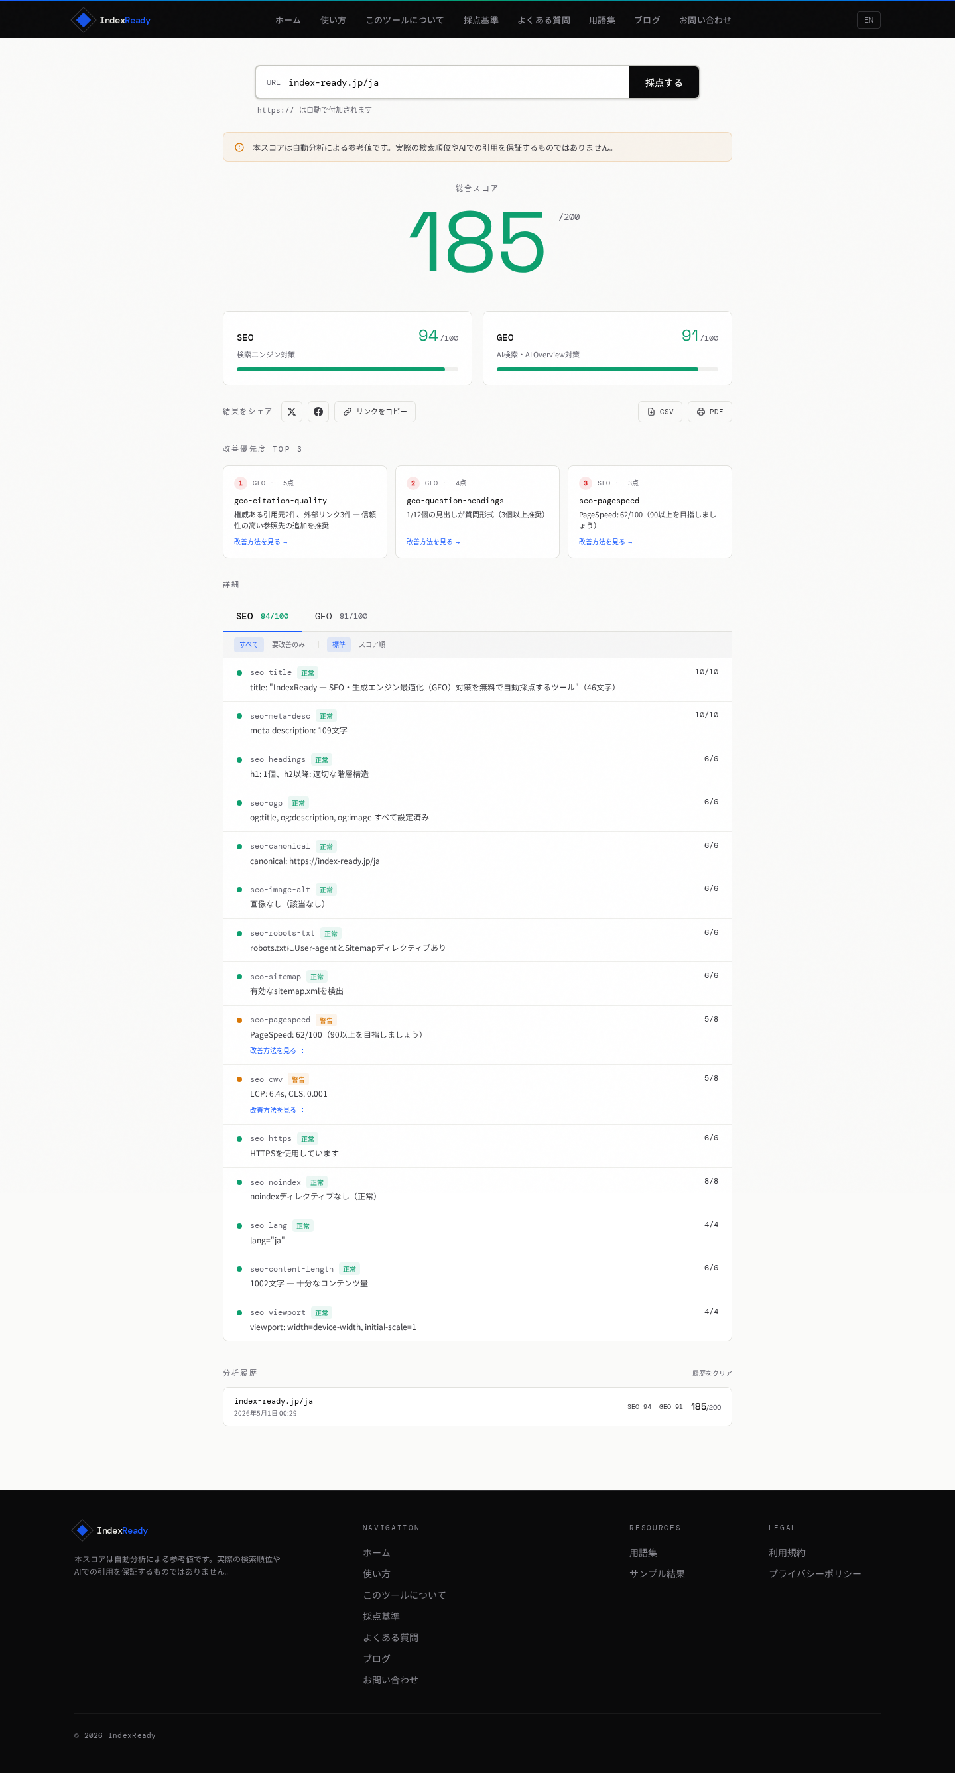Click 正常 badge on seo-https row
The image size is (955, 1773).
(x=308, y=1139)
